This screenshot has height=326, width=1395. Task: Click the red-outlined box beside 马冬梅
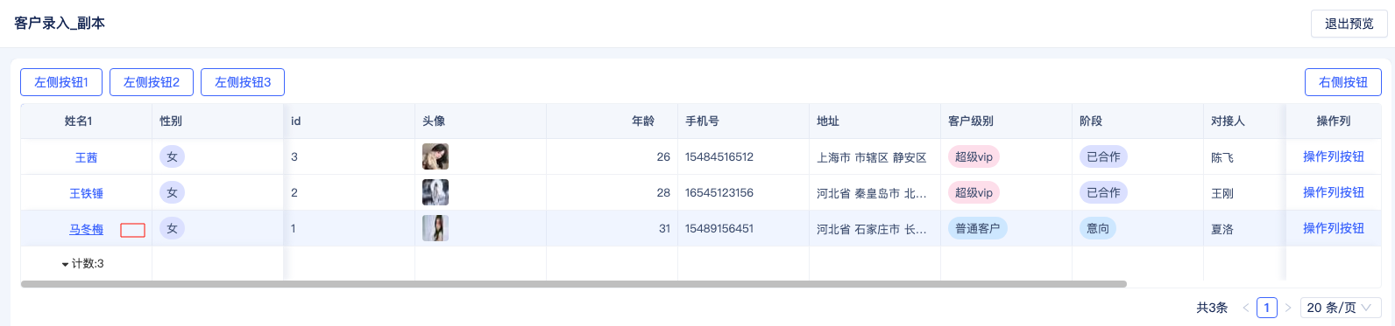pyautogui.click(x=132, y=231)
